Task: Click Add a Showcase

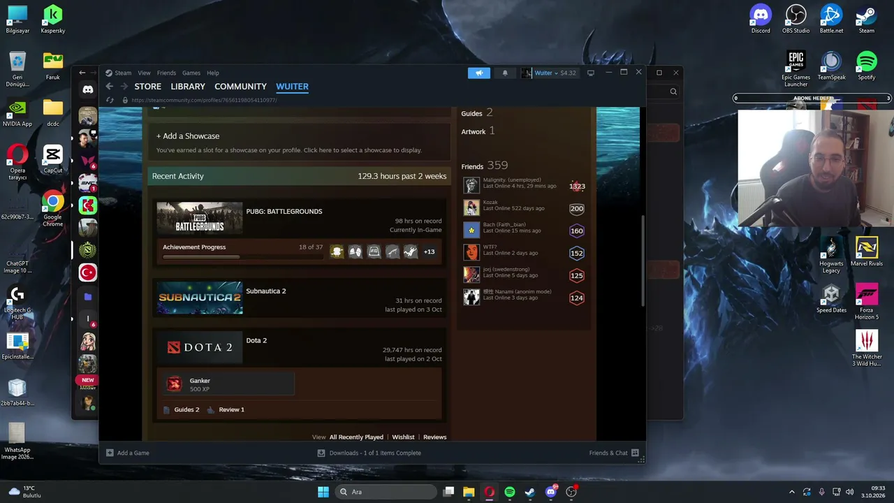Action: (188, 136)
